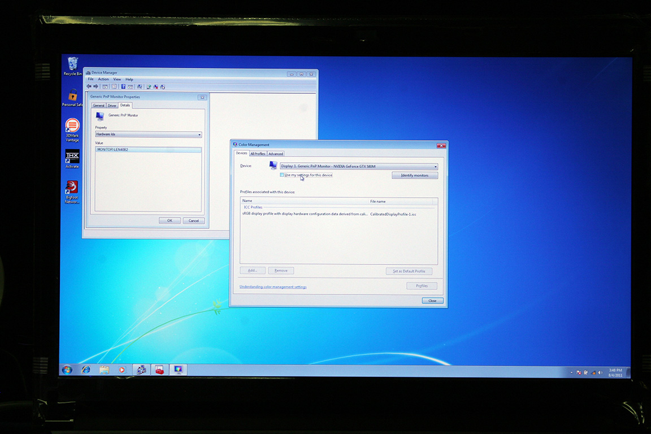651x434 pixels.
Task: Click the volume speaker tray icon
Action: (600, 372)
